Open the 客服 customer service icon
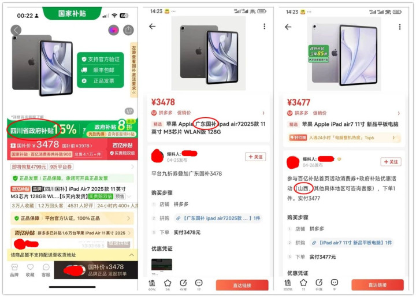This screenshot has width=416, height=297. [46, 270]
